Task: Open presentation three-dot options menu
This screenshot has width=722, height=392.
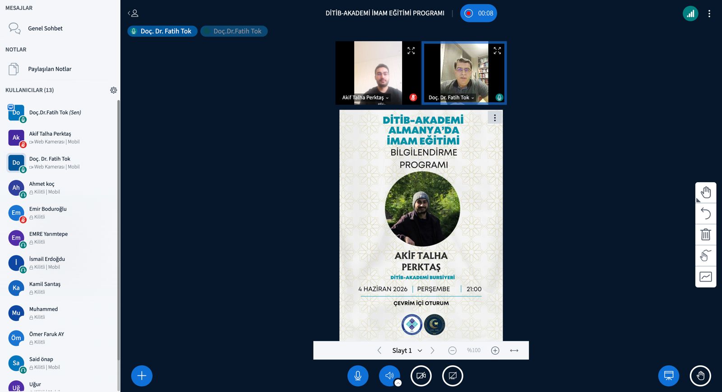Action: coord(495,118)
